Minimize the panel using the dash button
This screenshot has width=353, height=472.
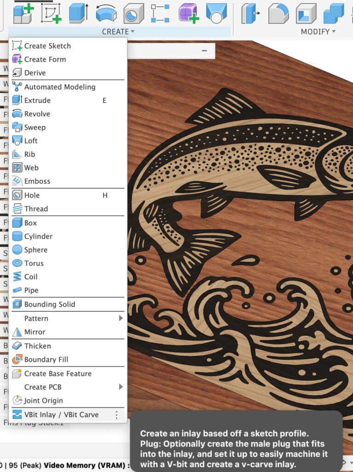tap(204, 51)
